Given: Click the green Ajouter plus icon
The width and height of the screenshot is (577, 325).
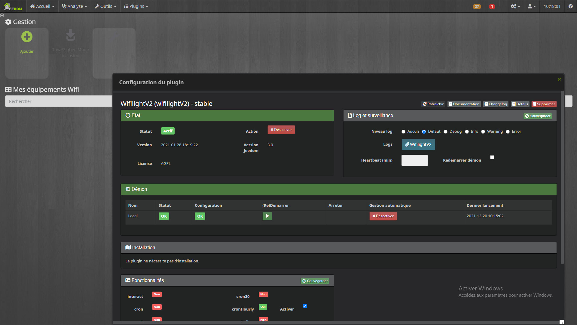Looking at the screenshot, I should coord(27,37).
